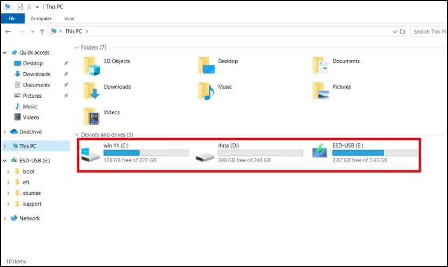Switch to the View ribbon tab
The image size is (448, 267).
click(69, 18)
